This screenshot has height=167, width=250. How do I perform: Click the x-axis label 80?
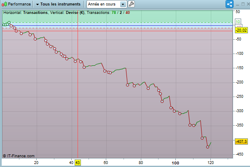pyautogui.click(x=141, y=163)
